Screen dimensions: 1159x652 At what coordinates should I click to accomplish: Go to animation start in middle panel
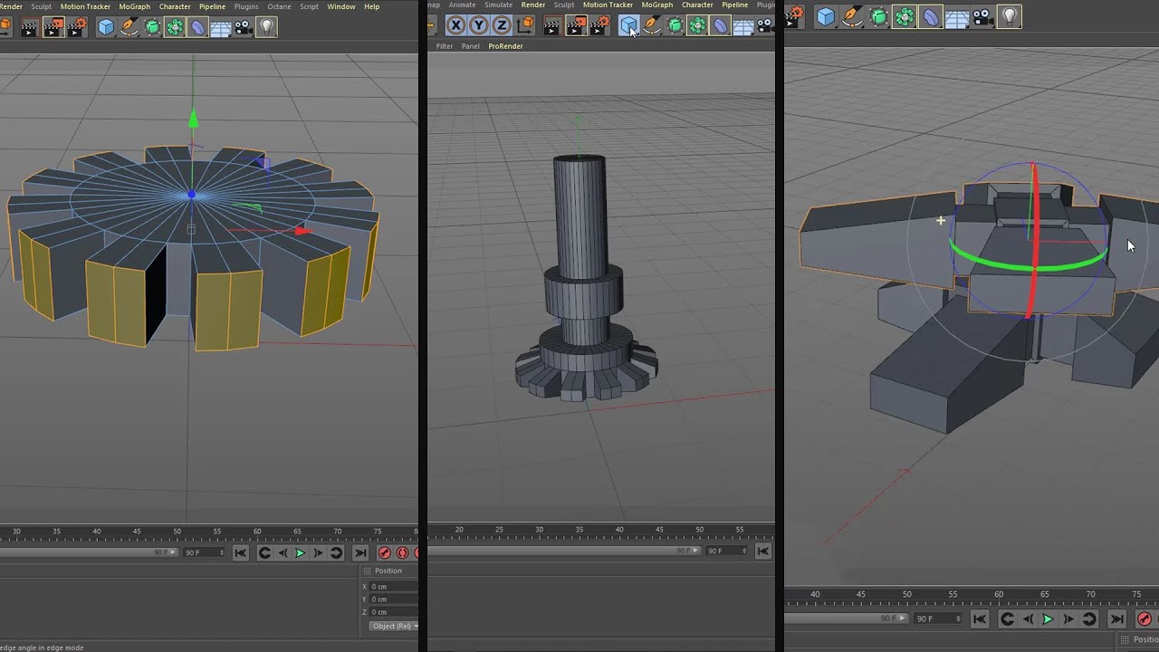pos(763,551)
